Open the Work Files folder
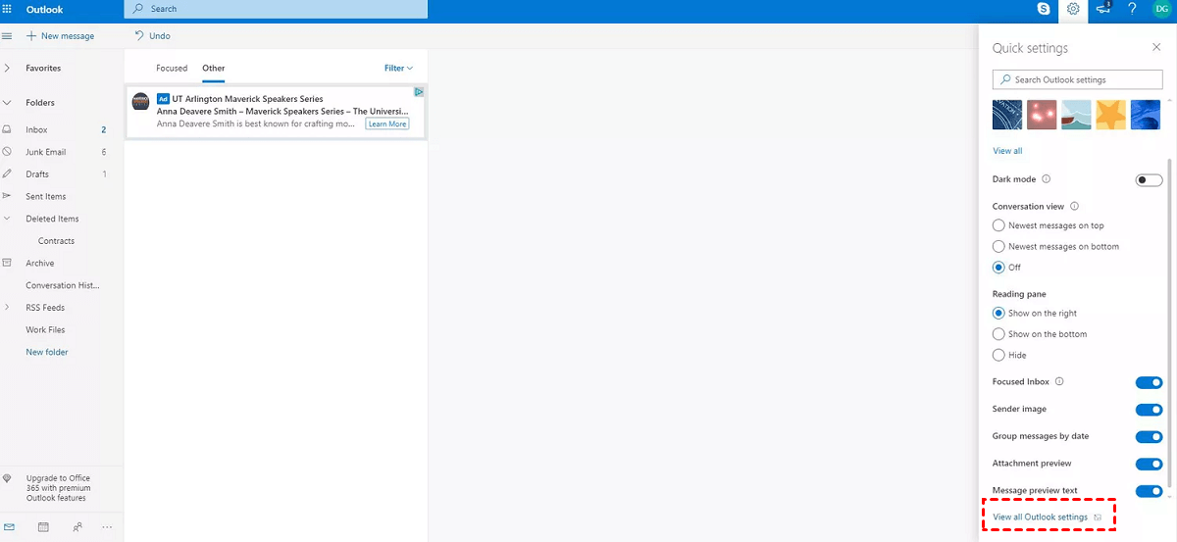The width and height of the screenshot is (1177, 542). click(x=45, y=330)
